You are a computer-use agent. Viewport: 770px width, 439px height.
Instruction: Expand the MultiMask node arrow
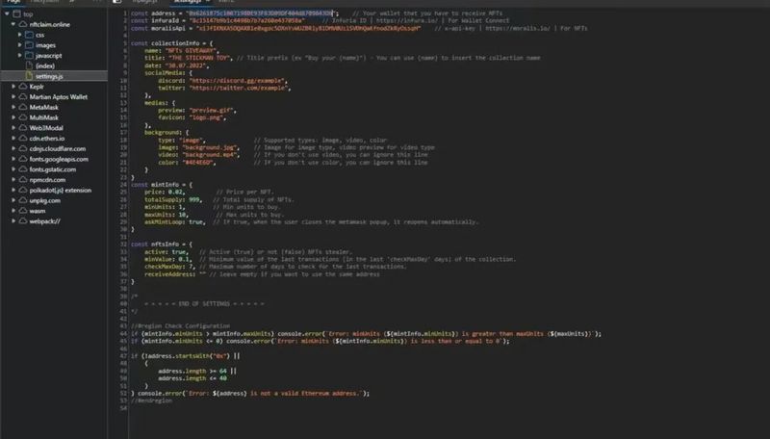click(13, 117)
